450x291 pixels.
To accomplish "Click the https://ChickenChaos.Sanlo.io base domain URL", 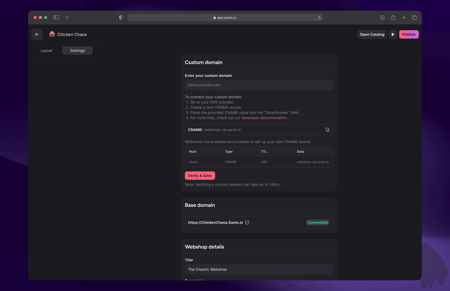I will point(215,222).
